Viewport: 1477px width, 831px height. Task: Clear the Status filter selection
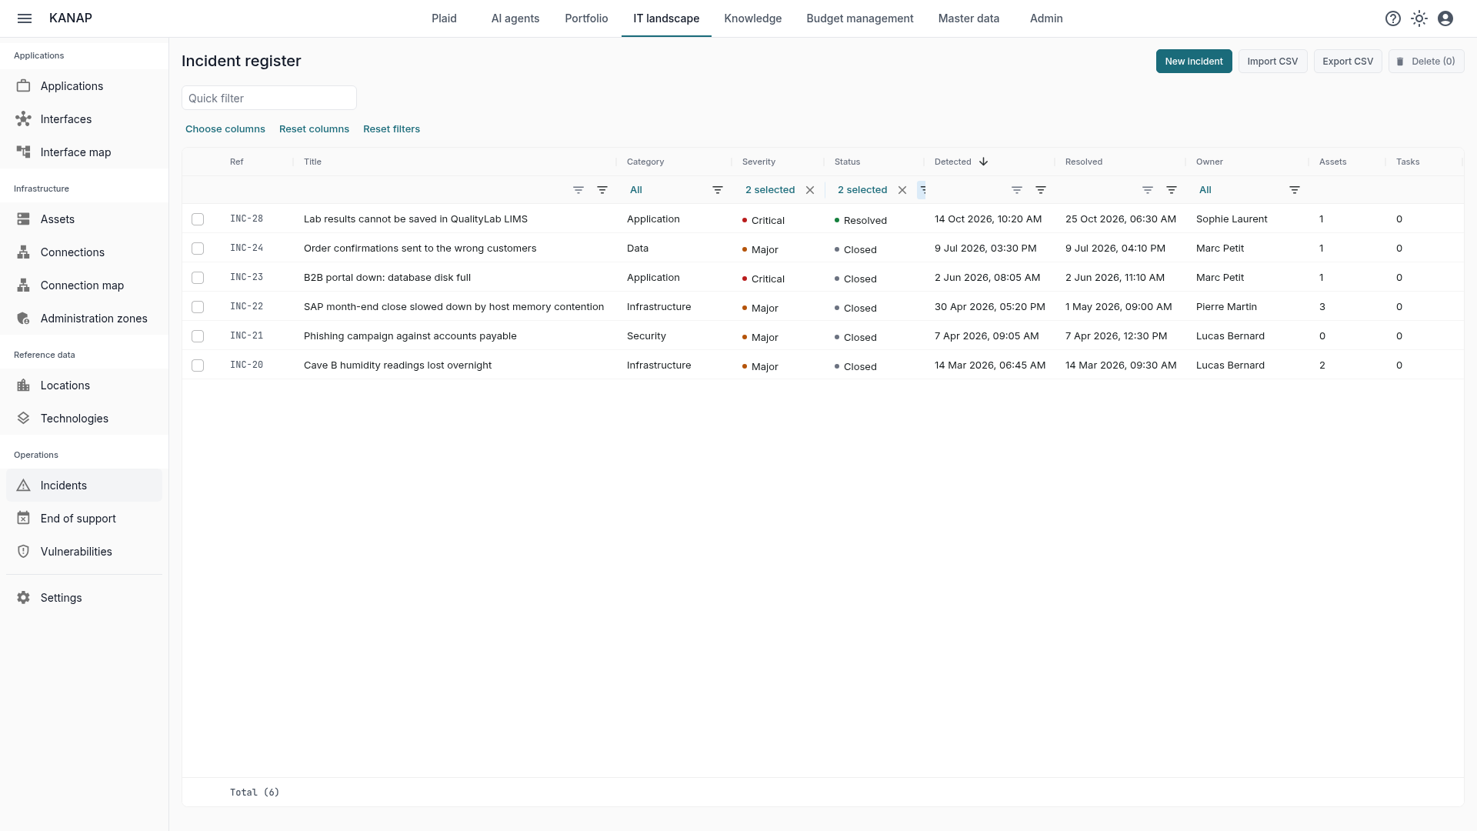(902, 190)
